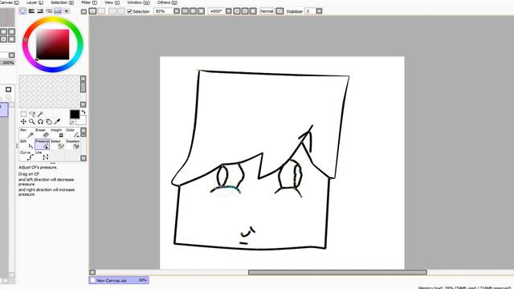514x289 pixels.
Task: Open the View menu
Action: 112,2
